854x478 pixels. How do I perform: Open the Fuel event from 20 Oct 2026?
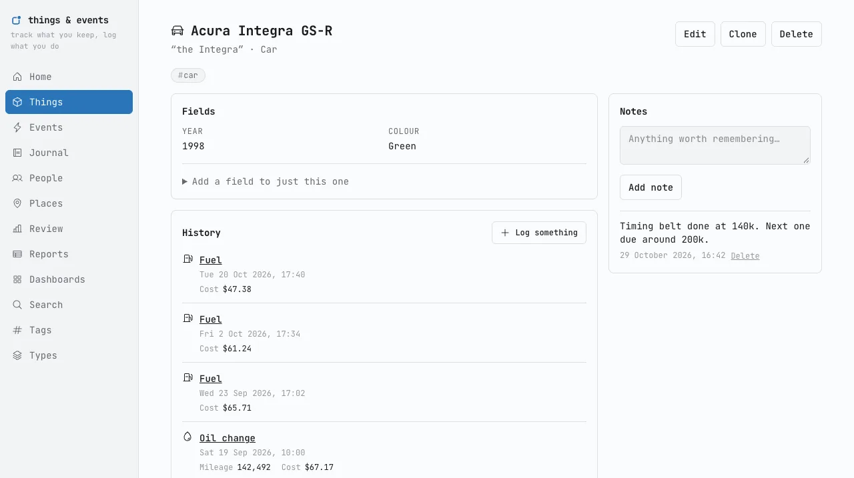tap(211, 260)
